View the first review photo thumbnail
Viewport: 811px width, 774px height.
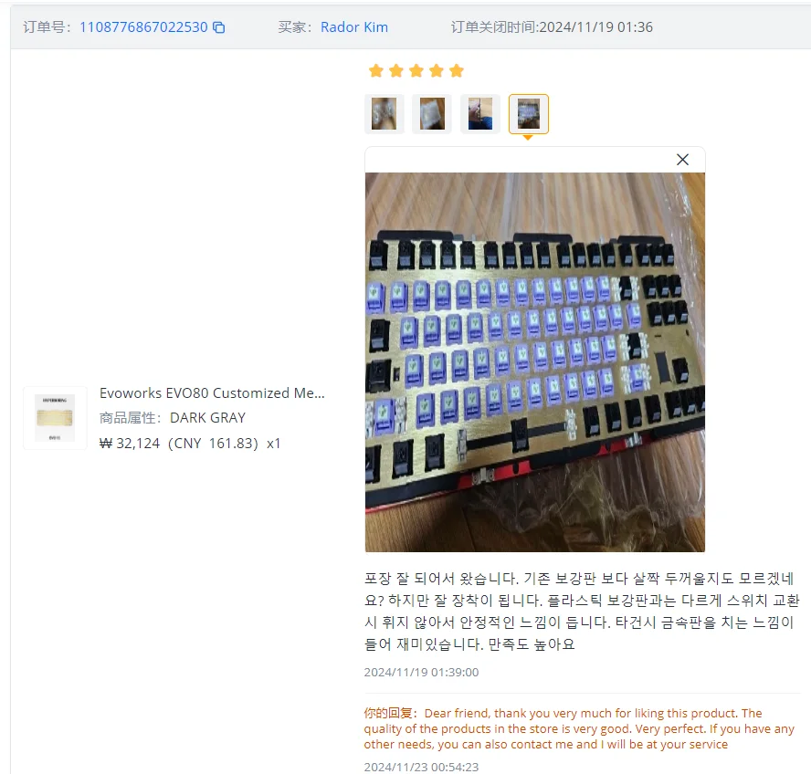coord(384,114)
